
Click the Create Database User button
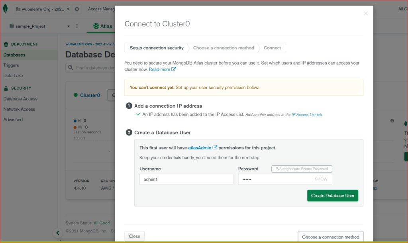click(x=332, y=196)
